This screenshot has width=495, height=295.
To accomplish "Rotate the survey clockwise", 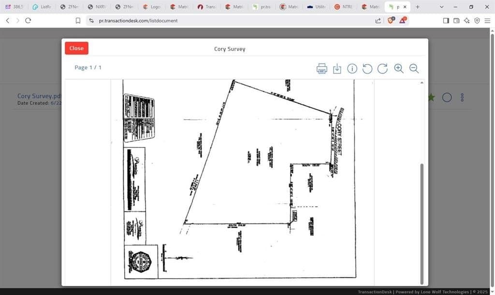I will coord(382,68).
